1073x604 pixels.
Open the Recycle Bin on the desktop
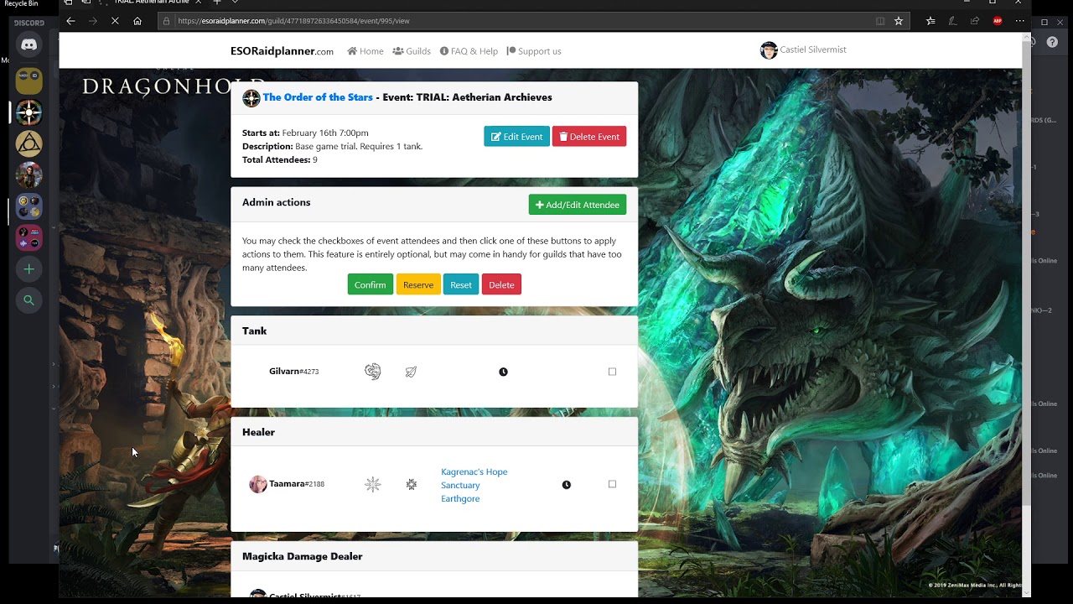22,4
